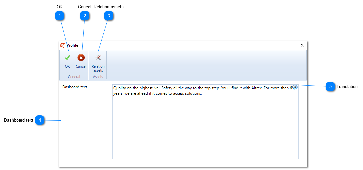
Task: Click the green checkmark OK icon
Action: (x=67, y=58)
